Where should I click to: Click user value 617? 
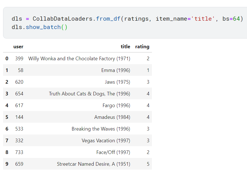19,105
